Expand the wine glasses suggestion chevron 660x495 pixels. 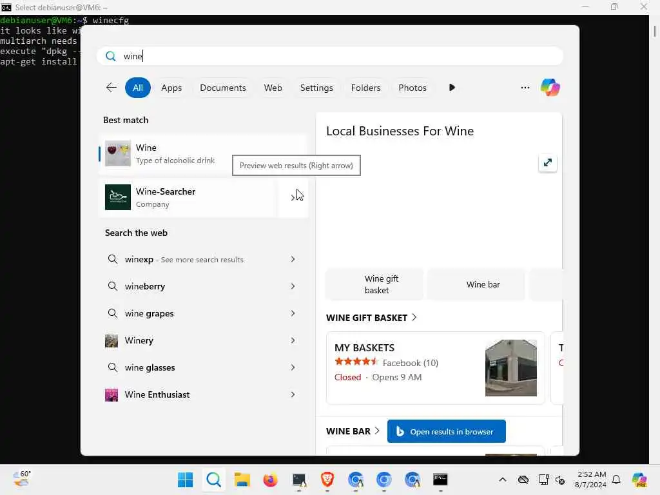click(x=293, y=367)
